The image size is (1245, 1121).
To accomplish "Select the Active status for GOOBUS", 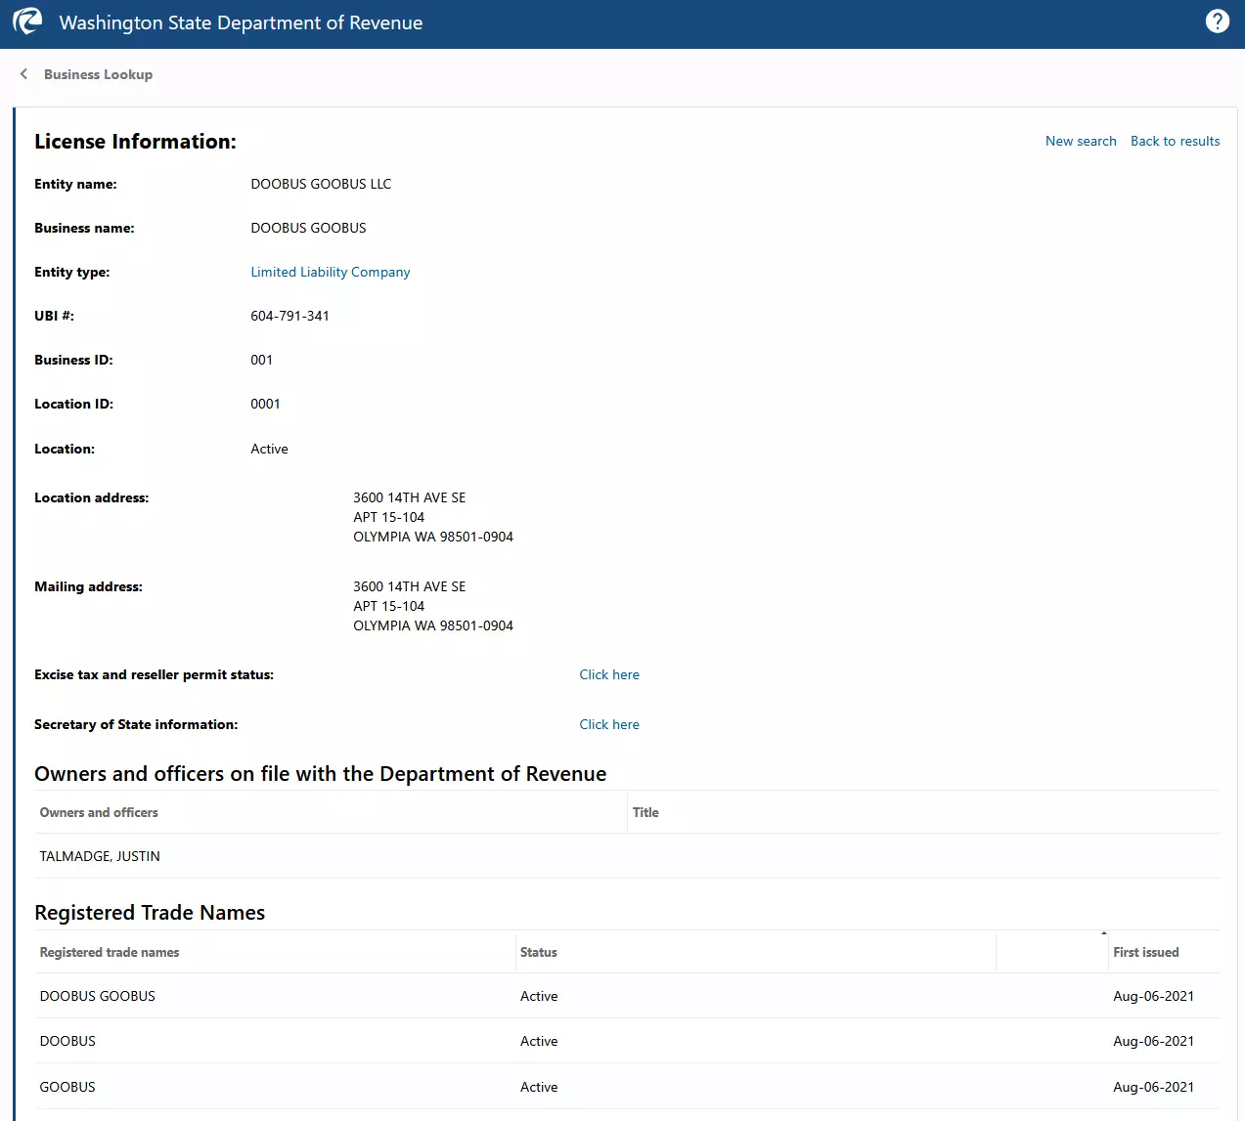I will [539, 1087].
